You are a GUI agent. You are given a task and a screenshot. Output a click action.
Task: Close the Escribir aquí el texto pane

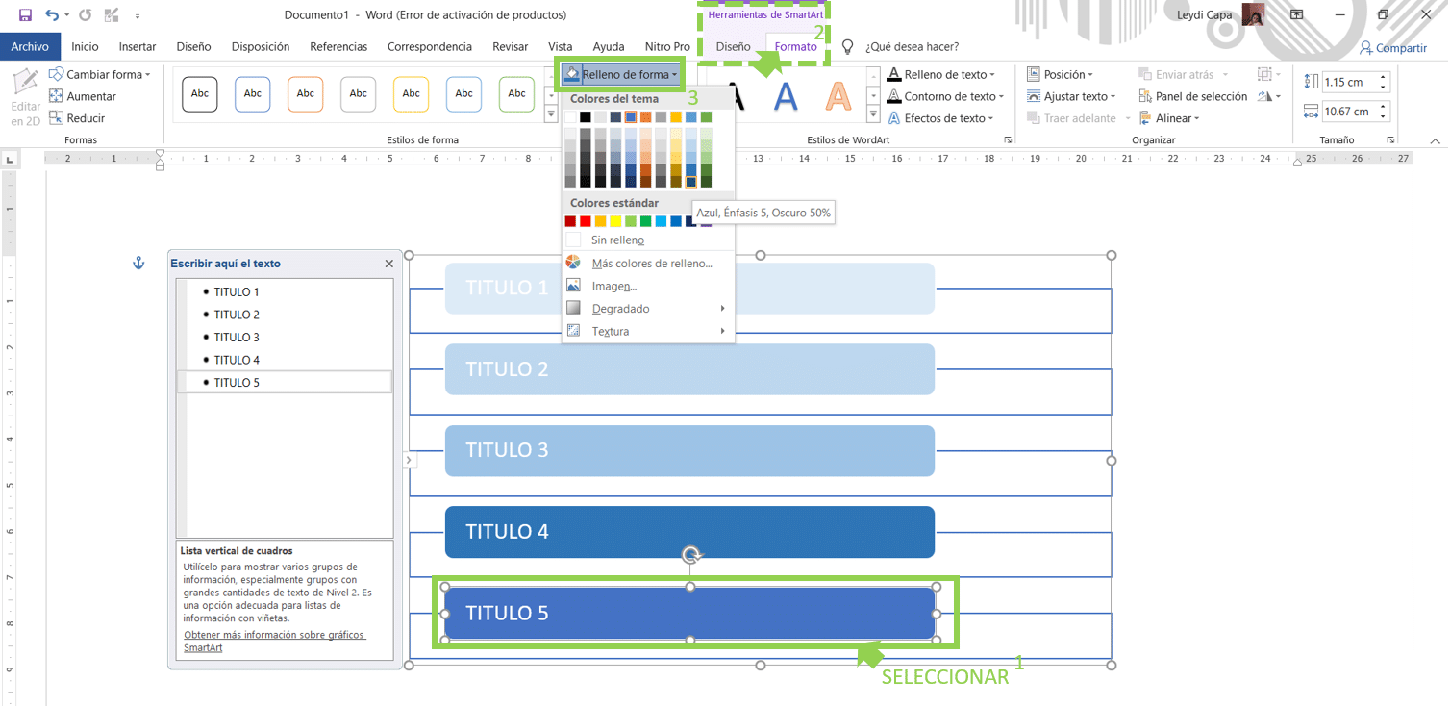click(x=388, y=263)
